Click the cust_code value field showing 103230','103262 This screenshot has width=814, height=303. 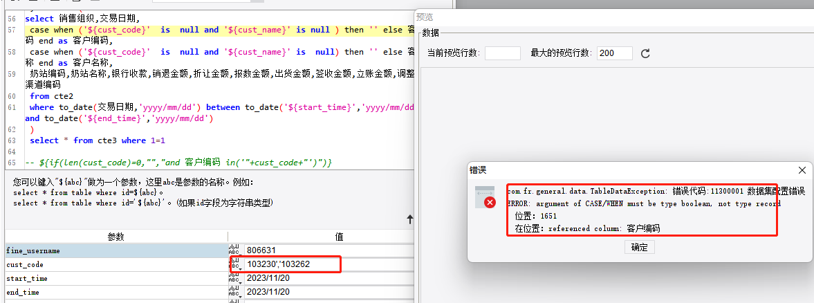329,264
